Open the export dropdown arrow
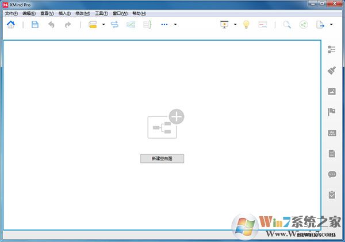 coord(331,24)
